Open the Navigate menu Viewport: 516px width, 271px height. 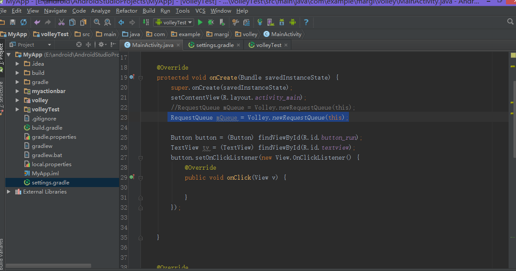[x=55, y=11]
